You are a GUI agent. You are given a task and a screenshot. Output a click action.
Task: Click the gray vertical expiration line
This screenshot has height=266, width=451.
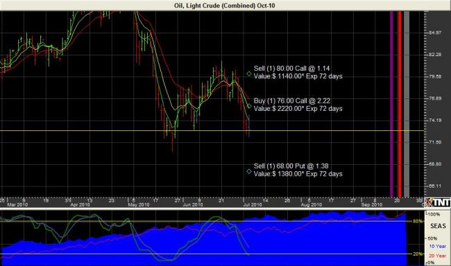pos(407,104)
